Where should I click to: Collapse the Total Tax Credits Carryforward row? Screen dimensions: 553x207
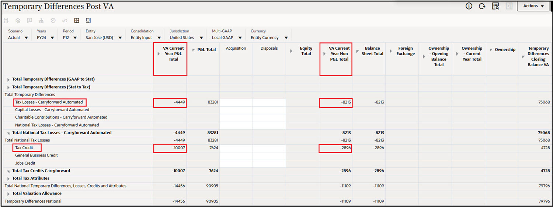tap(8, 171)
